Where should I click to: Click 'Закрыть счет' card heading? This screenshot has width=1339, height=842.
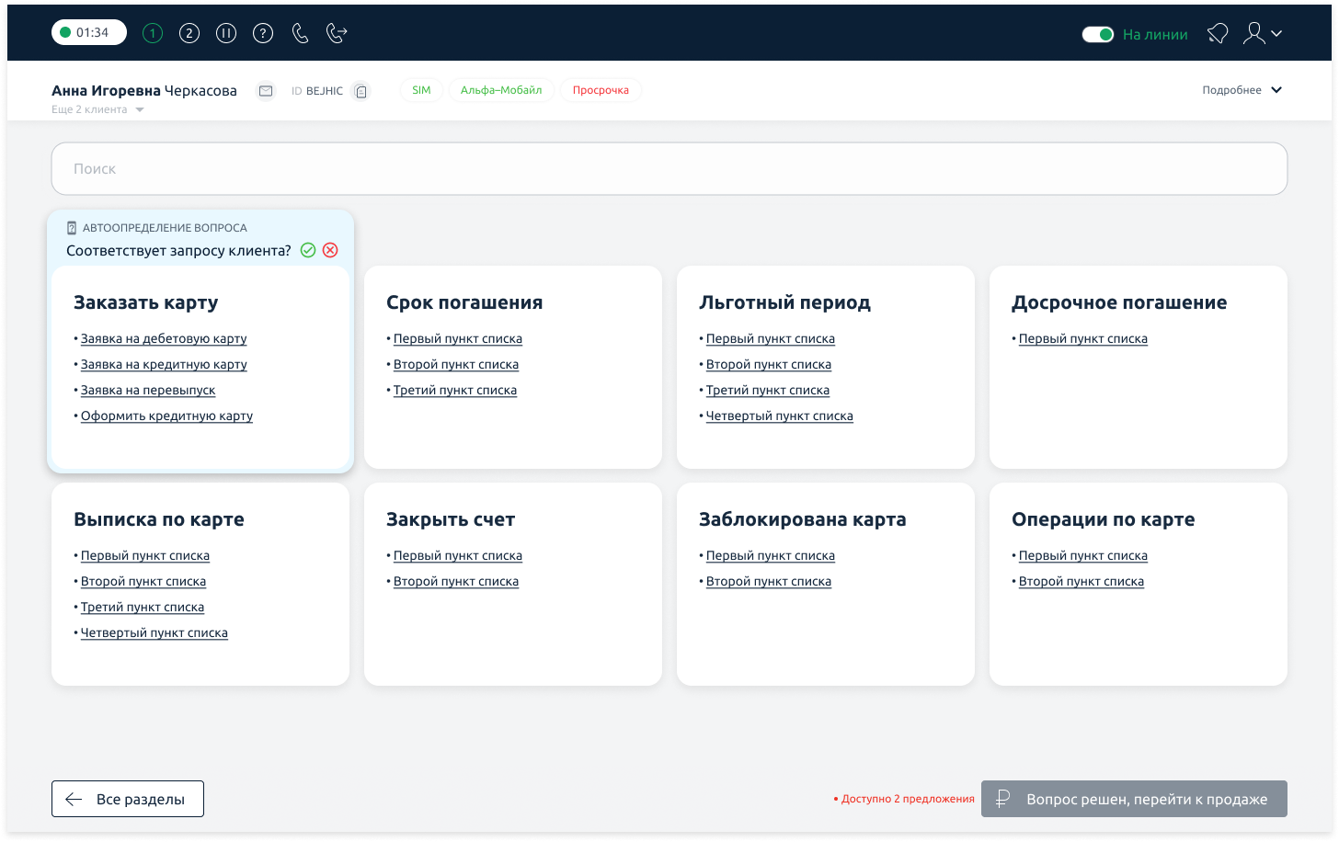pos(451,519)
